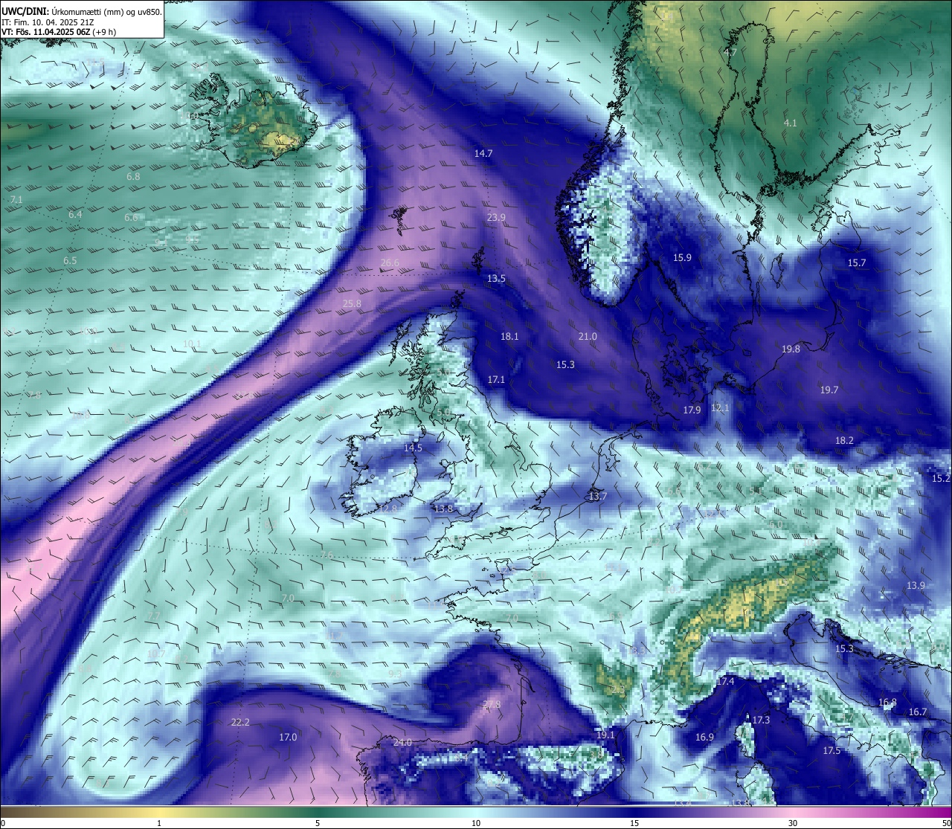Click the 14.7 value north of Shetland
Screen dimensions: 952x829
click(483, 153)
